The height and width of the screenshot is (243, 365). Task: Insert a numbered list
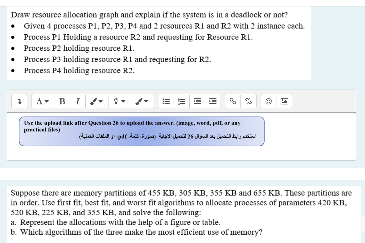[182, 101]
